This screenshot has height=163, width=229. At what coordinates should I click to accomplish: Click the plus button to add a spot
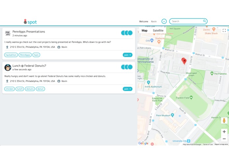164,21
